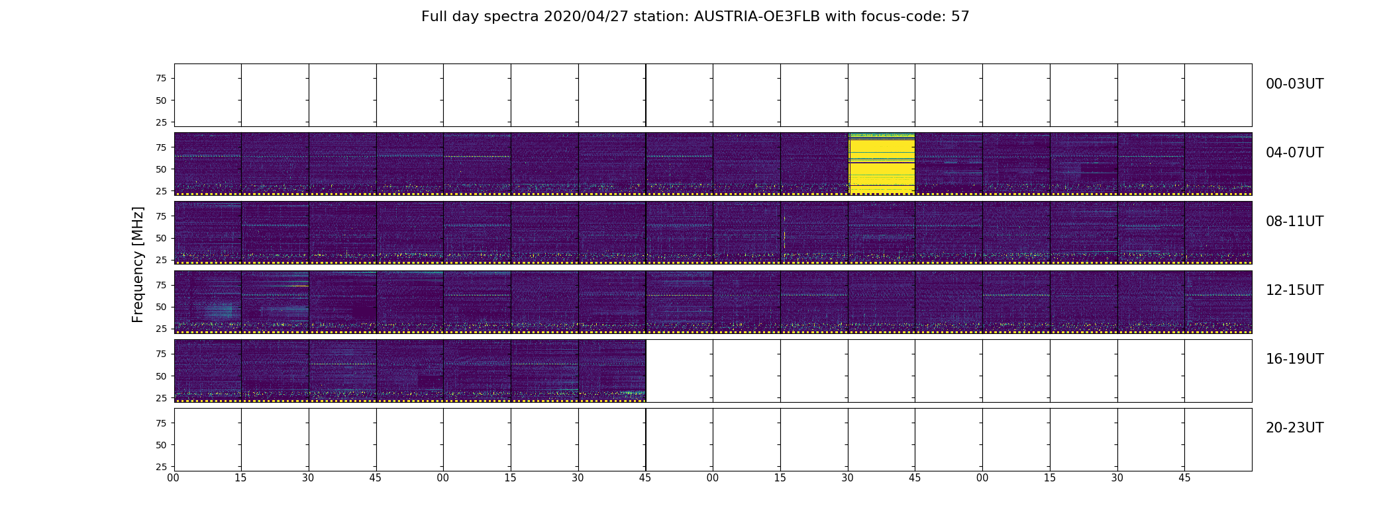Screen dimensions: 1391x529
Task: Click the 75 tick label of the 08-11UT row
Action: click(x=161, y=216)
